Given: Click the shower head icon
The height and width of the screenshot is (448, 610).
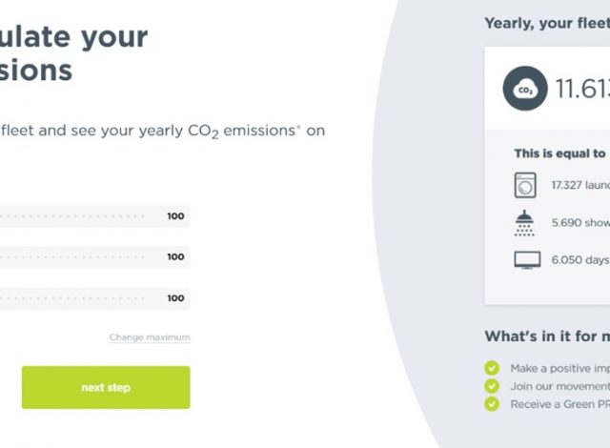Looking at the screenshot, I should tap(524, 223).
